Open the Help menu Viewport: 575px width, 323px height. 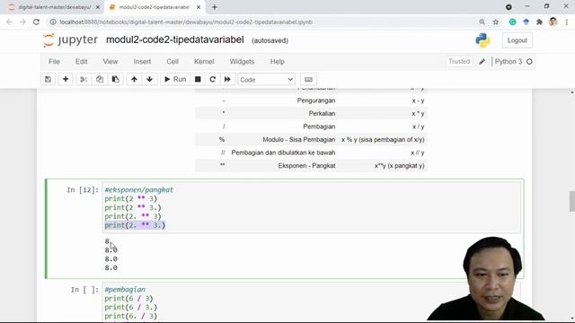278,62
